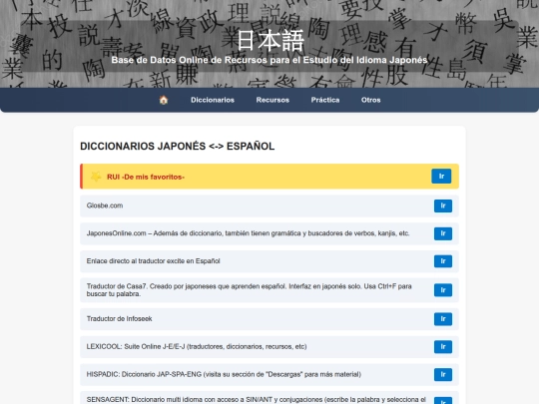Open the Otros menu
The width and height of the screenshot is (539, 404).
tap(370, 100)
